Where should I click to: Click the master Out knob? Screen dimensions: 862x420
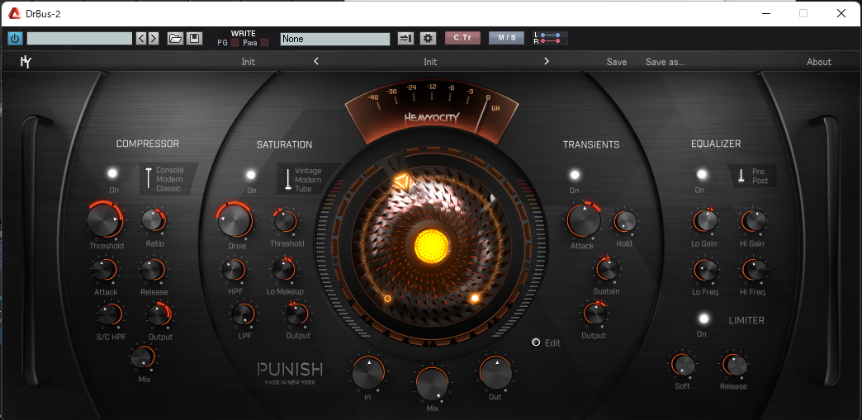click(x=496, y=373)
